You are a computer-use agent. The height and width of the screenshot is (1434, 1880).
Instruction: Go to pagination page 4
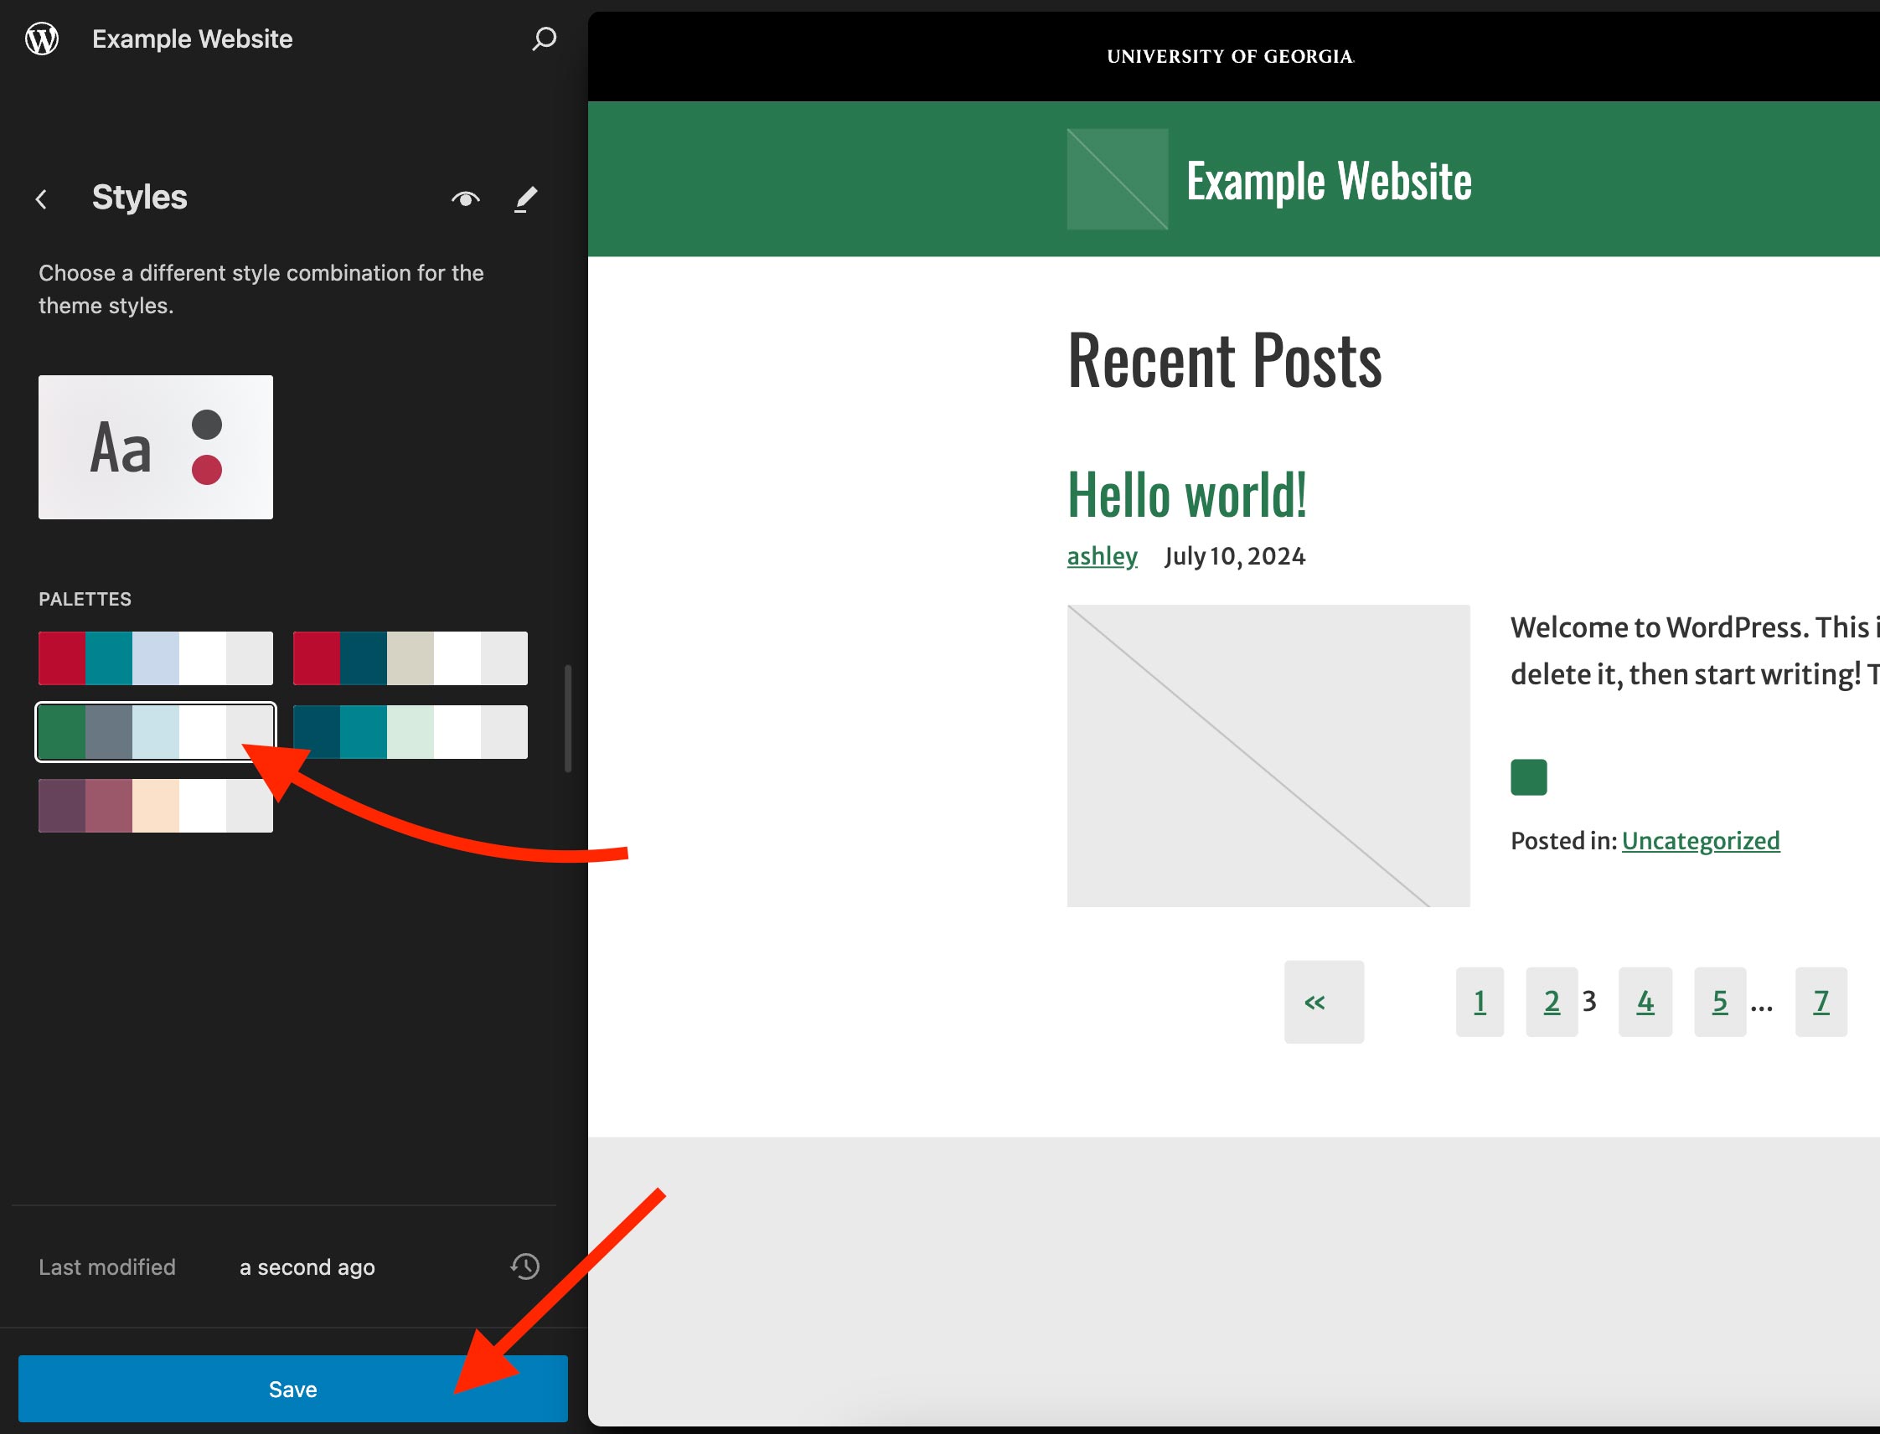1645,1001
